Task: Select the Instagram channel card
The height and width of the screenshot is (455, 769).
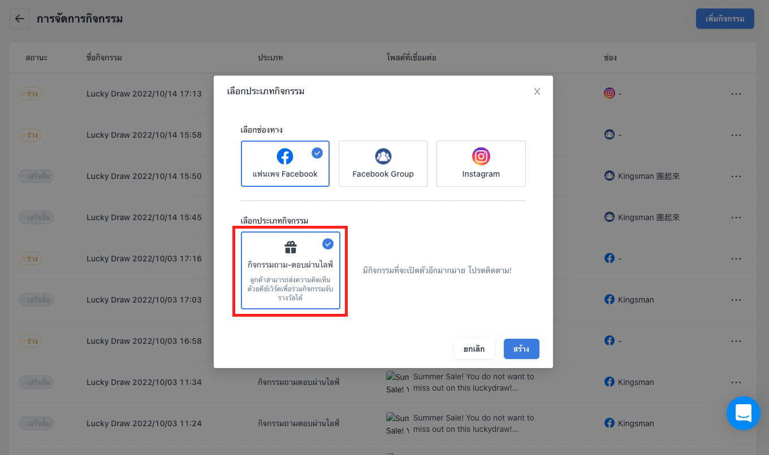Action: click(x=481, y=164)
